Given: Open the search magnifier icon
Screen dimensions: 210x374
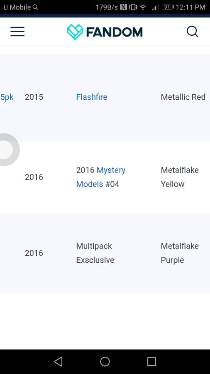Looking at the screenshot, I should [193, 32].
